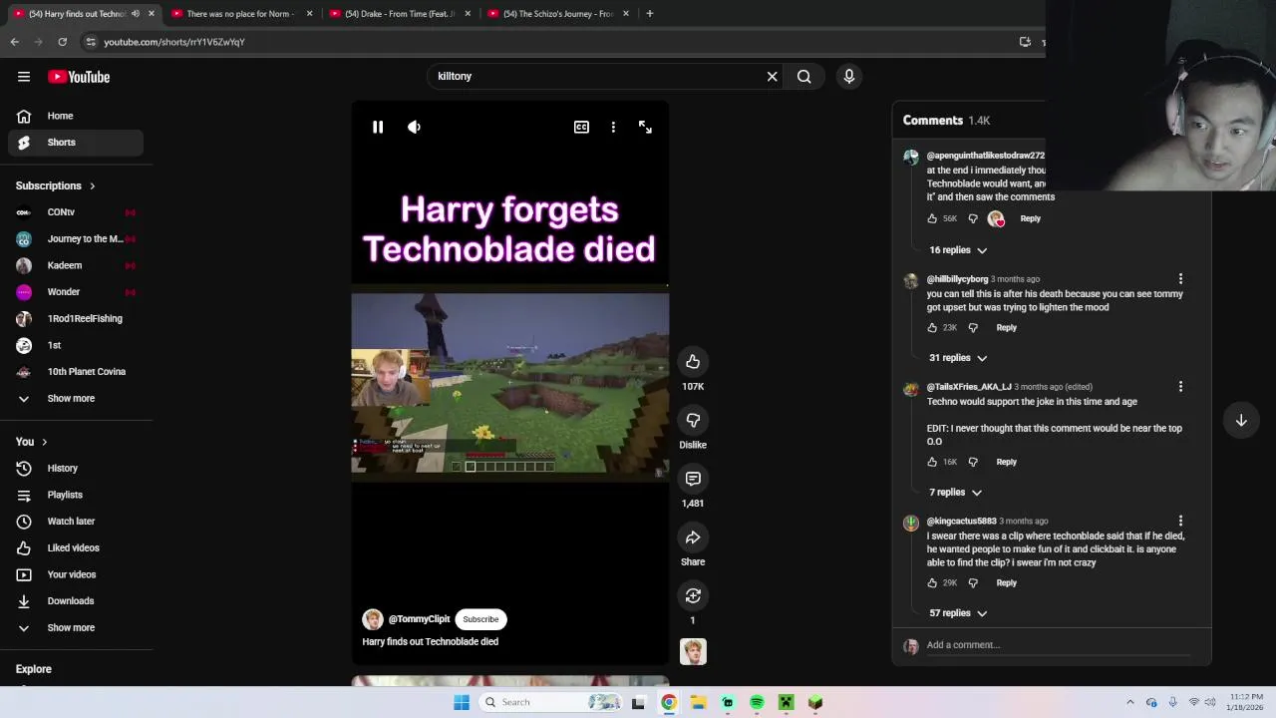This screenshot has width=1276, height=718.
Task: Click the browser address bar URL
Action: (x=174, y=42)
